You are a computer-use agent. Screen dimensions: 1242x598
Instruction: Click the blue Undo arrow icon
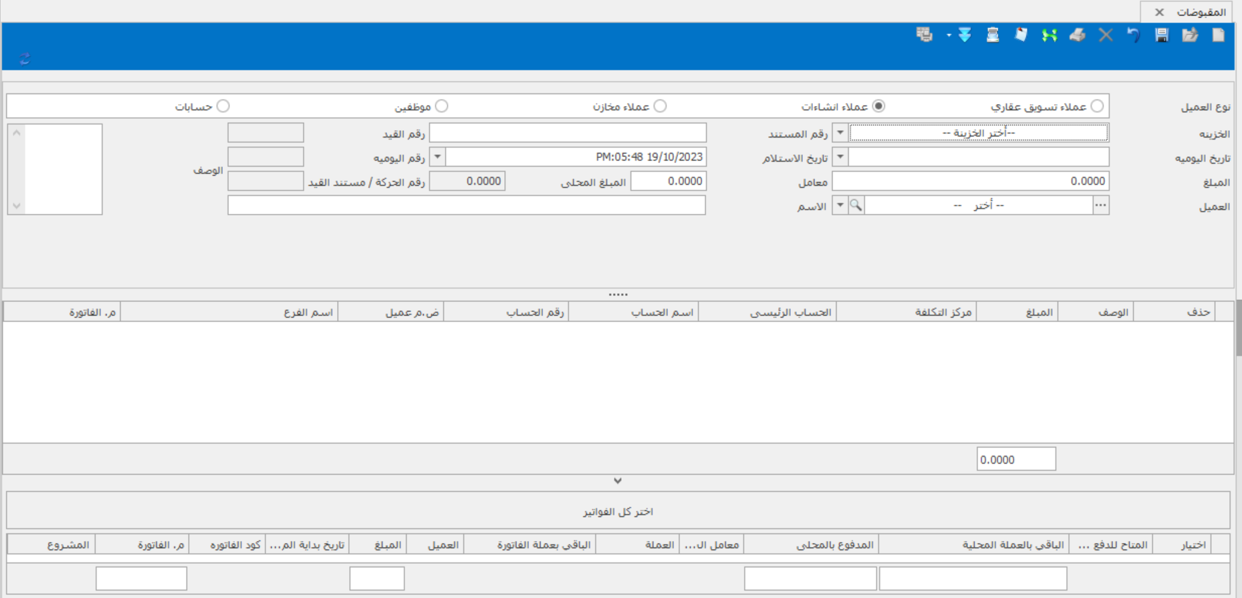(1133, 36)
